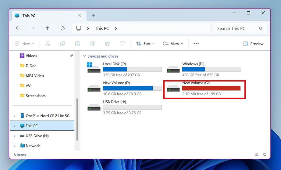Select USB Drive (H:) in sidebar
The height and width of the screenshot is (170, 281).
37,136
